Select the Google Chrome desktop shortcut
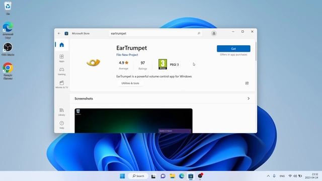This screenshot has height=181, width=322. point(8,71)
